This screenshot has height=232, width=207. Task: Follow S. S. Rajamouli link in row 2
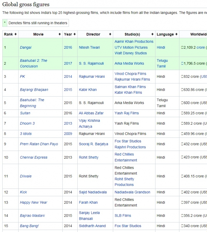91,63
